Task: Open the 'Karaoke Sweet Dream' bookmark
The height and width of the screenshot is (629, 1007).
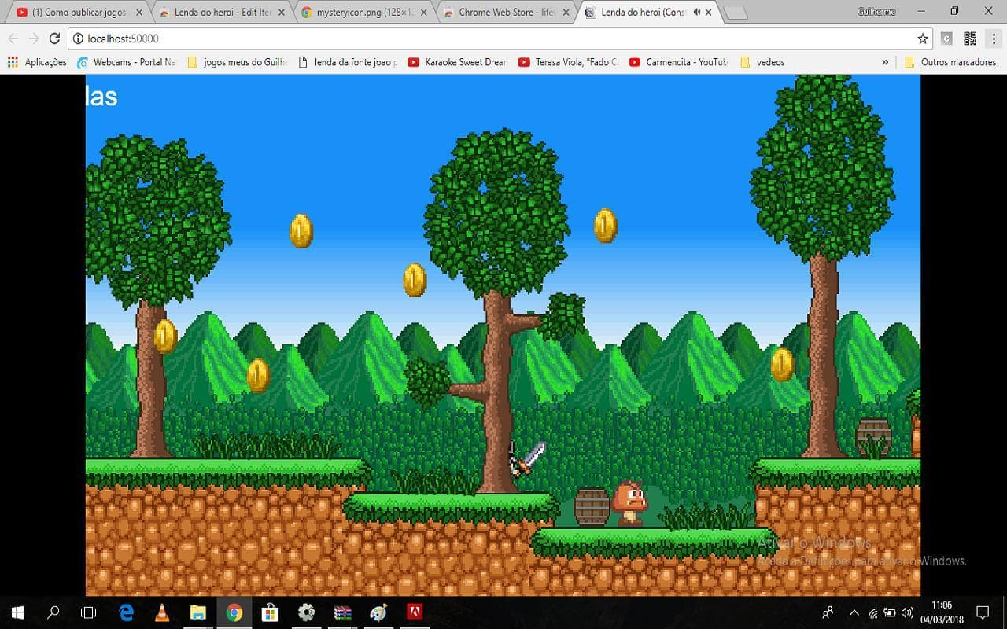Action: (458, 62)
